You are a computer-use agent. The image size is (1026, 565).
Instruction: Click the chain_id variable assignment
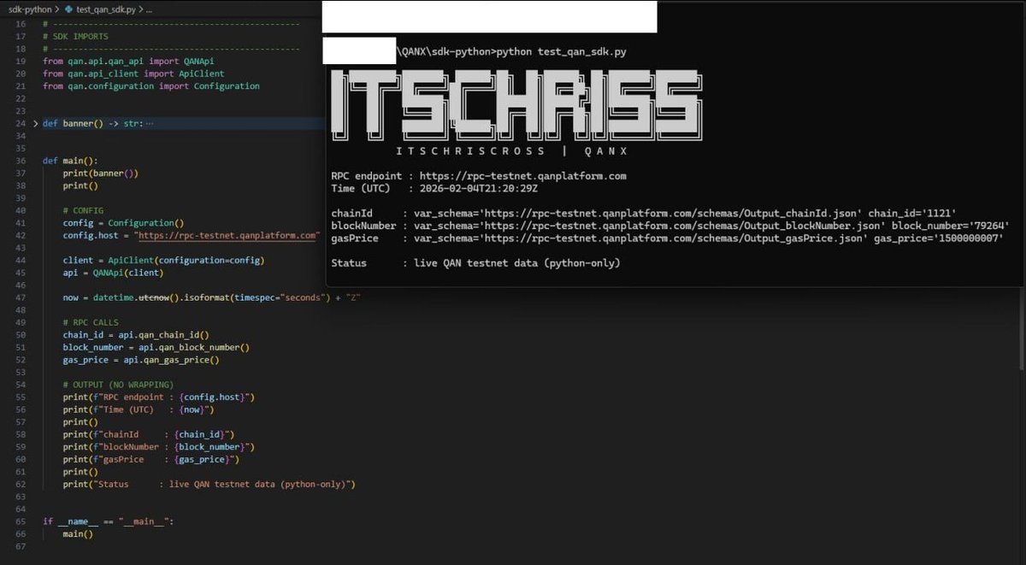pyautogui.click(x=81, y=334)
